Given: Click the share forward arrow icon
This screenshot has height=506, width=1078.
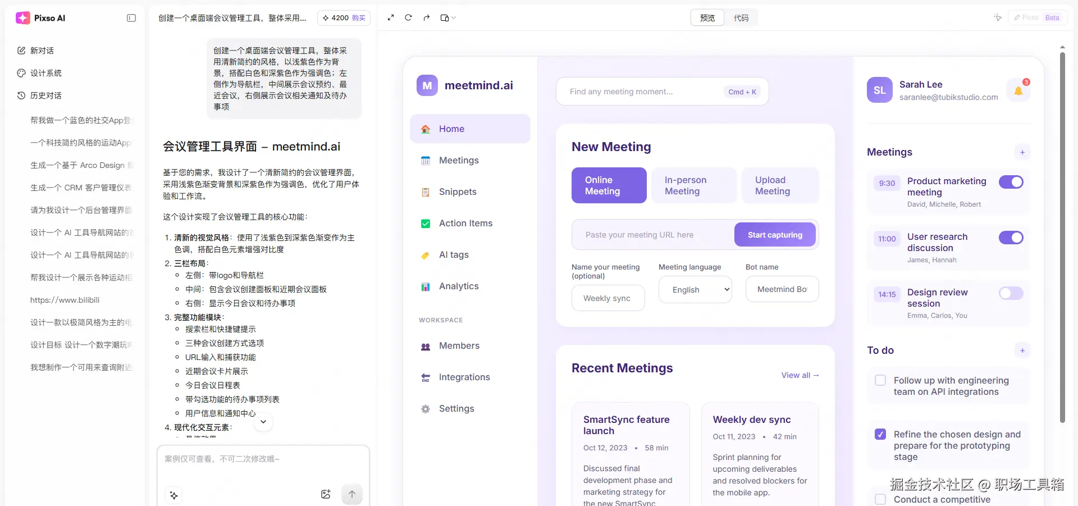Looking at the screenshot, I should click(427, 18).
